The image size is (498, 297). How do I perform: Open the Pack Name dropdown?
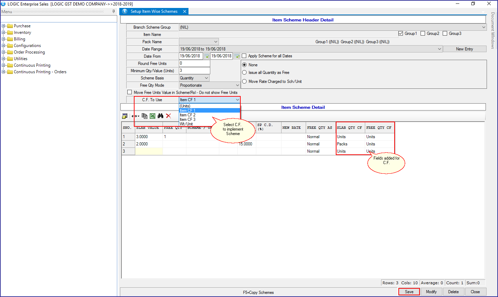tap(216, 42)
